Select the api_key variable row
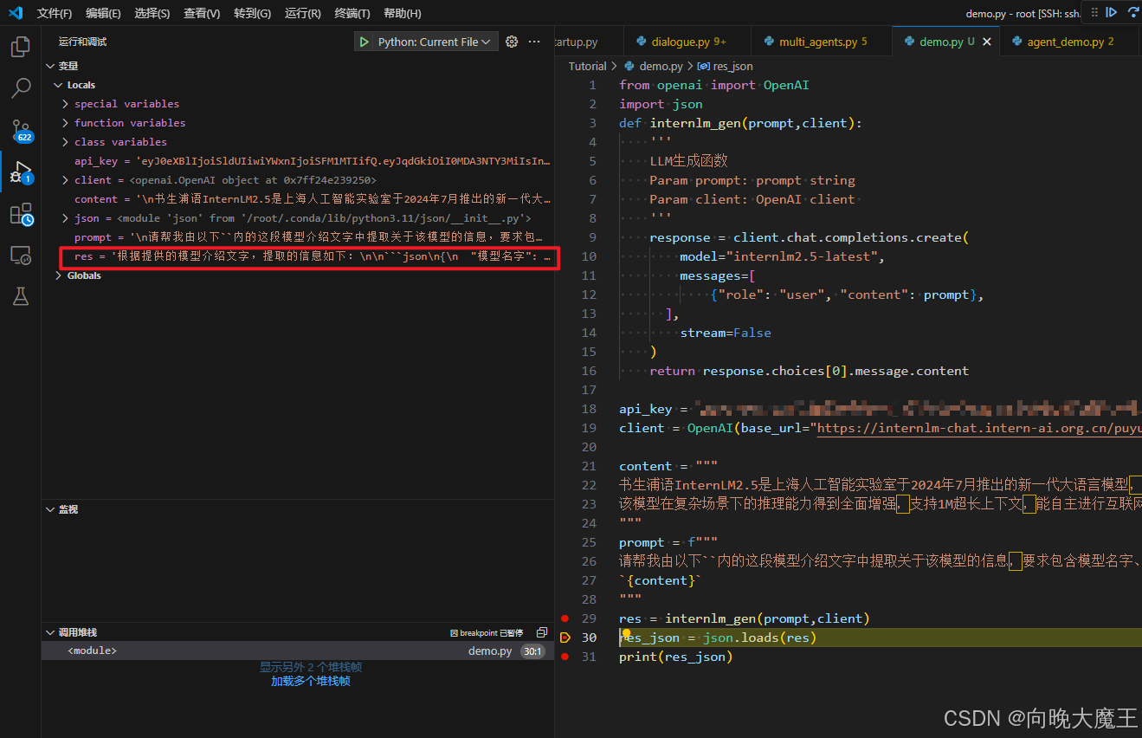The width and height of the screenshot is (1142, 738). point(298,161)
